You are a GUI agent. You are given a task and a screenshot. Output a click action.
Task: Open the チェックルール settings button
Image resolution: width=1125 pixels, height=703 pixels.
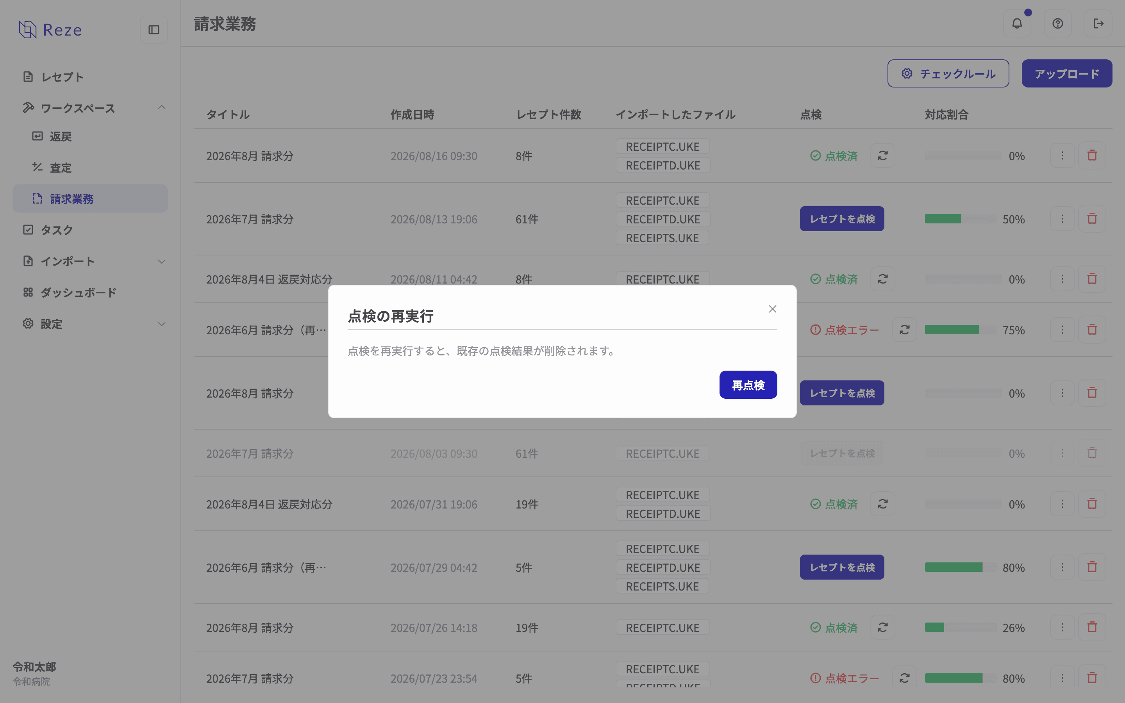point(948,73)
